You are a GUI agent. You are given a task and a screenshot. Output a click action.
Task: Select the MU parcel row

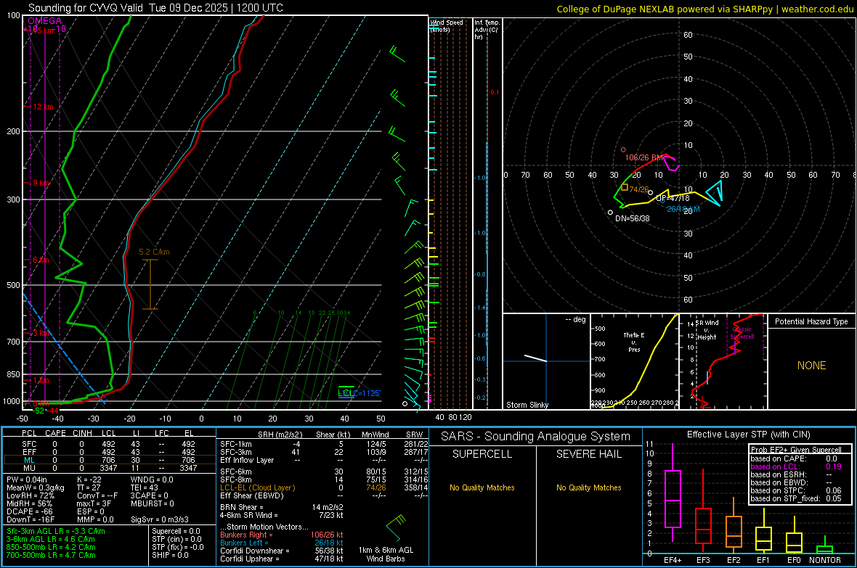109,467
